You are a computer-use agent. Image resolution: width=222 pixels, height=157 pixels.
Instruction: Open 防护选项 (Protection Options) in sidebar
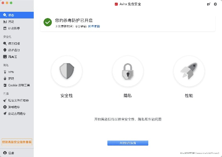pyautogui.click(x=17, y=50)
